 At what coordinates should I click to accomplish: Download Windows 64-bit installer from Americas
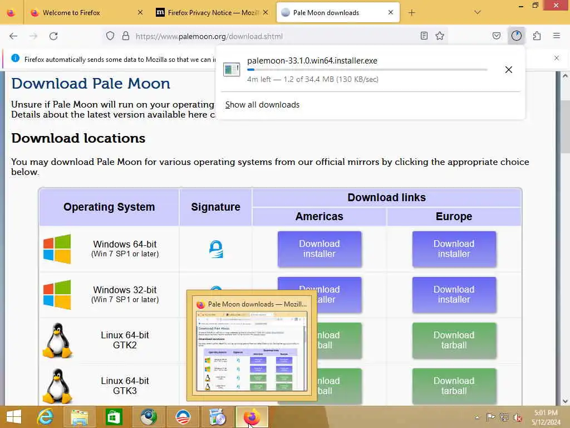coord(320,249)
